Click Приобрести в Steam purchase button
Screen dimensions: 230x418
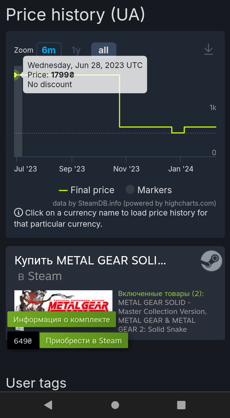[x=84, y=340]
